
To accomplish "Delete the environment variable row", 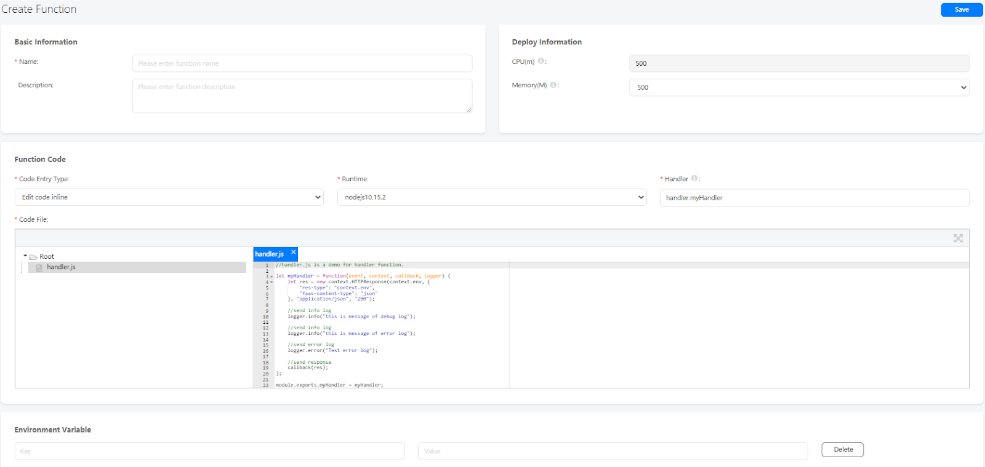I will coord(843,450).
